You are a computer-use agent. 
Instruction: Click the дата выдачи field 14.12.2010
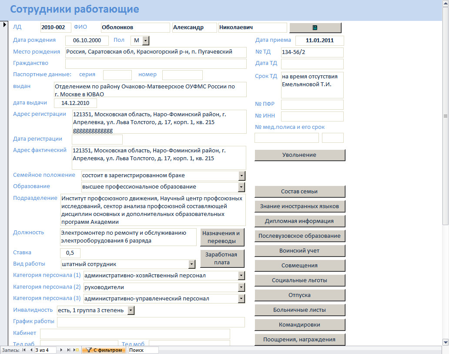pyautogui.click(x=75, y=103)
